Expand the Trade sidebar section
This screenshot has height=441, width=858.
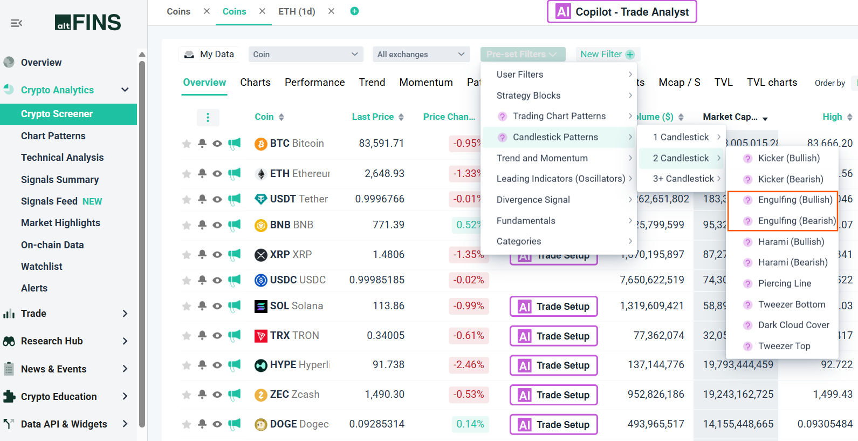[125, 314]
